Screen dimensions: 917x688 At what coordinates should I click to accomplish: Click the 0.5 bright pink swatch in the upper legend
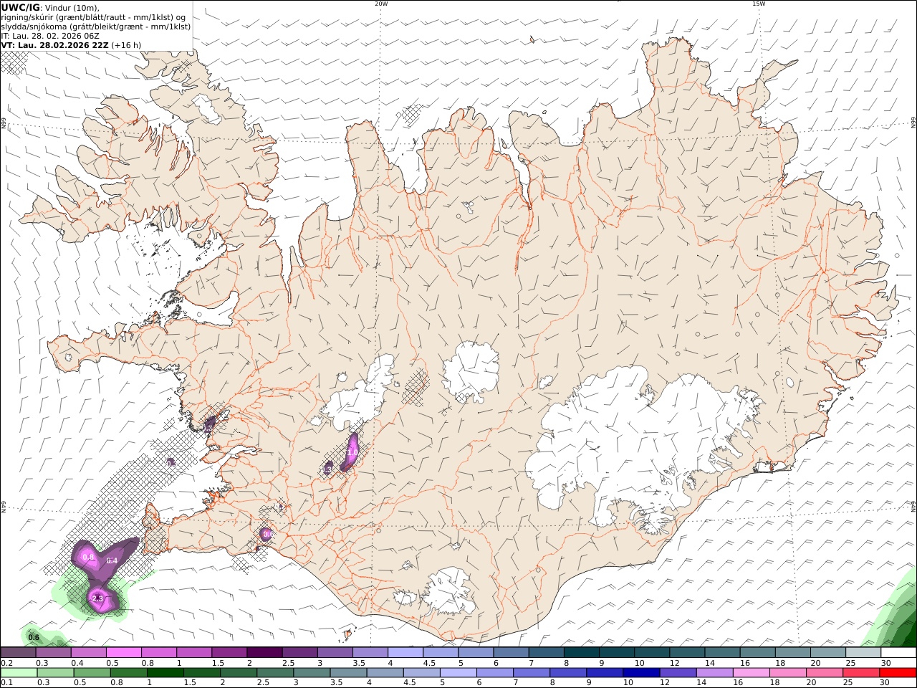pos(123,653)
